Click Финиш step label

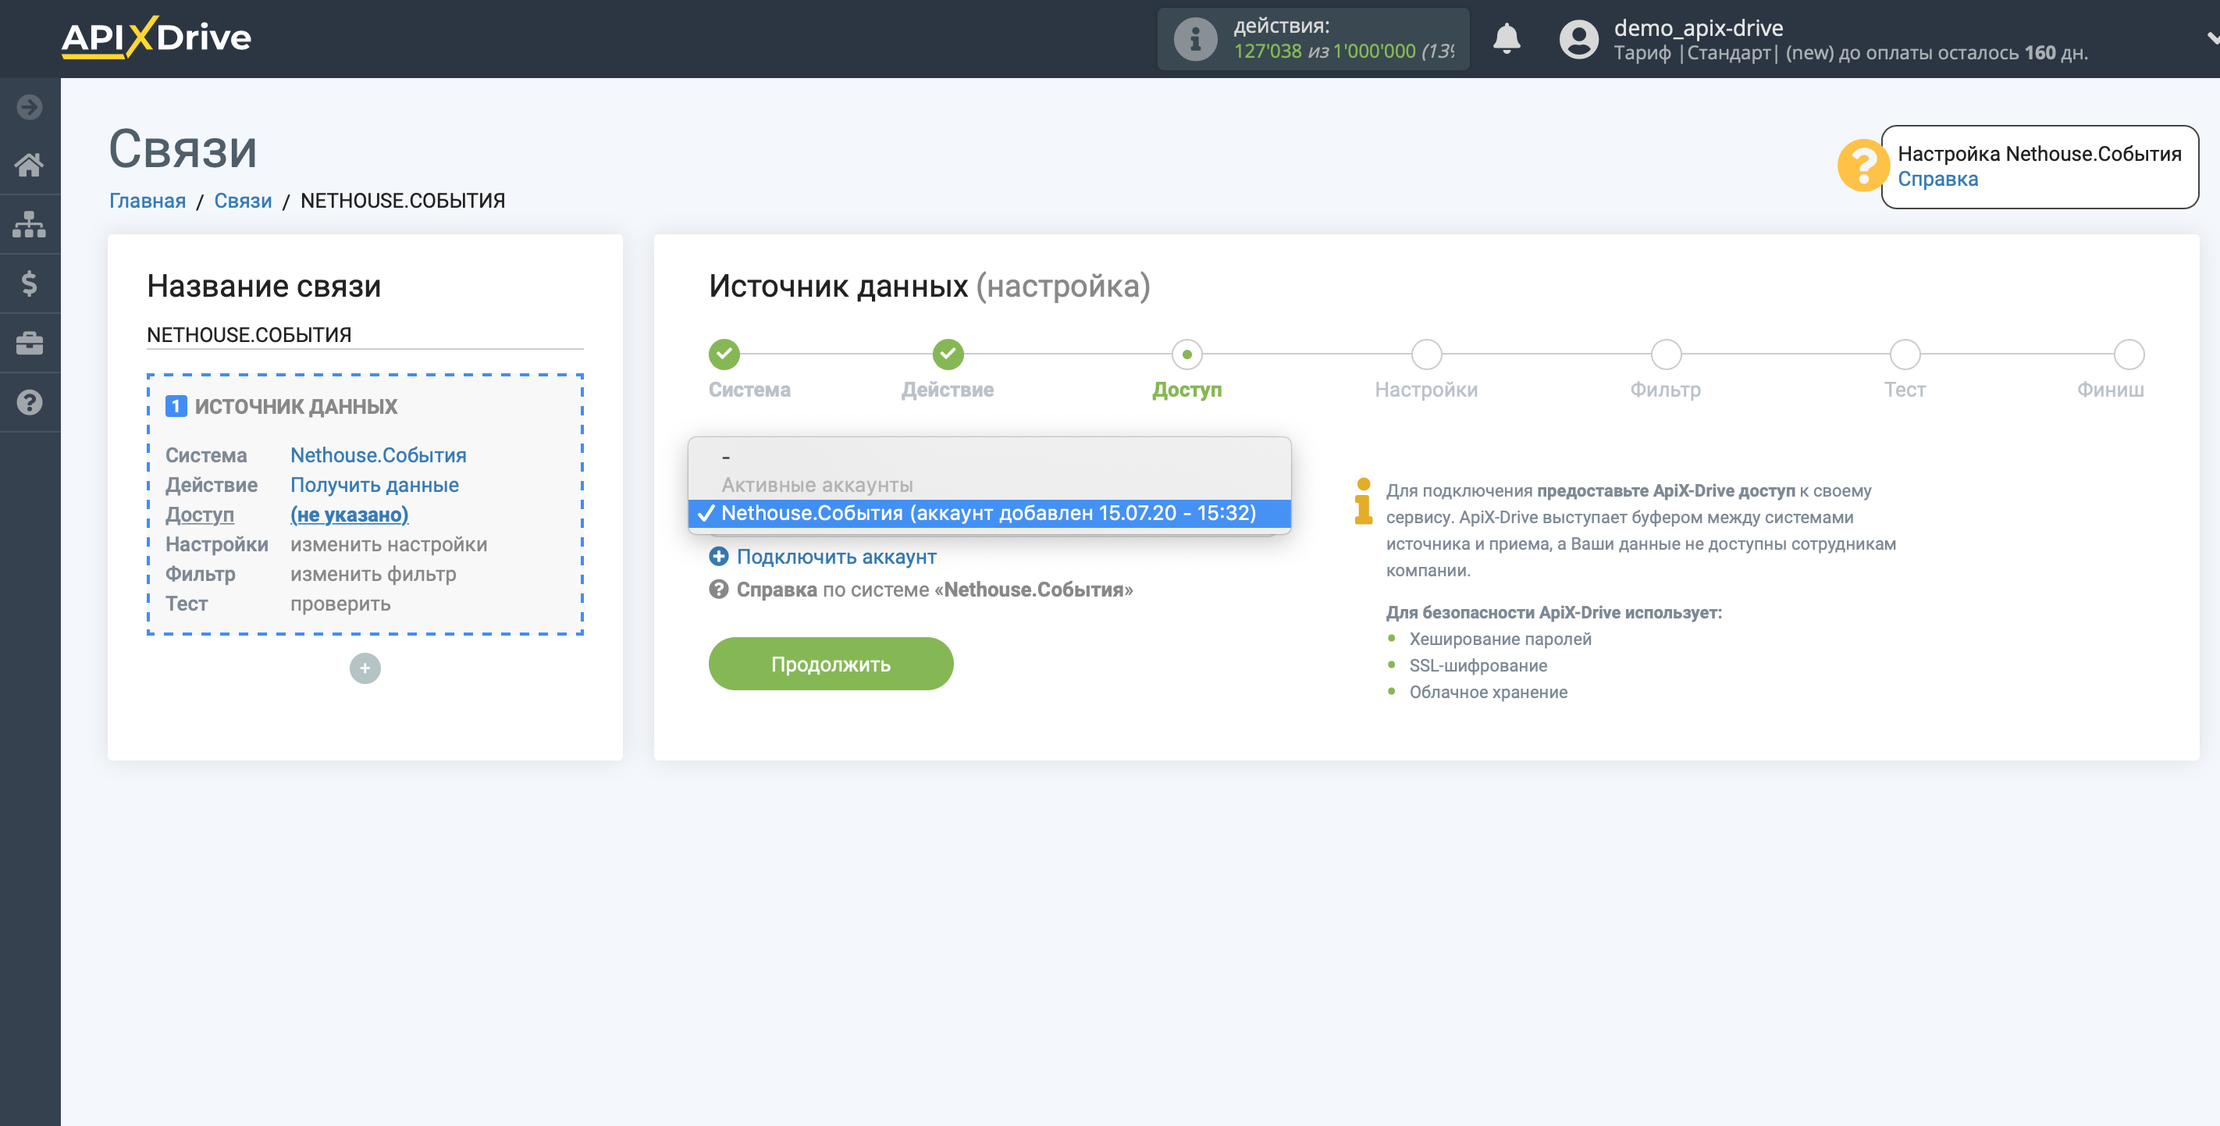2110,390
